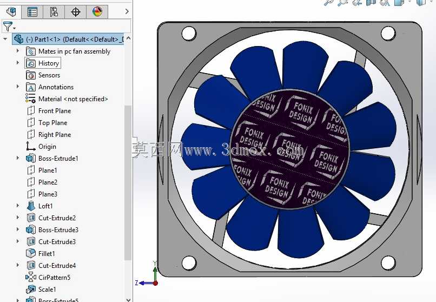Screen dimensions: 436x302
Task: Select the Origin label
Action: coord(47,147)
